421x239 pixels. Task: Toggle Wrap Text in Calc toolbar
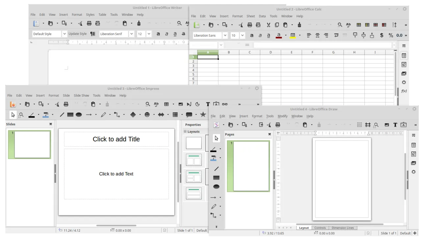tap(336, 35)
